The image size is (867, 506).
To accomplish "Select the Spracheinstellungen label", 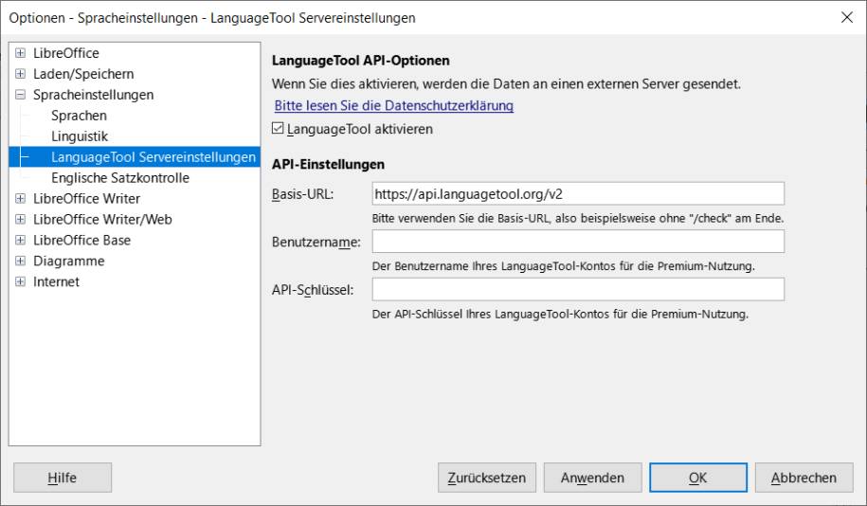I will [x=93, y=95].
